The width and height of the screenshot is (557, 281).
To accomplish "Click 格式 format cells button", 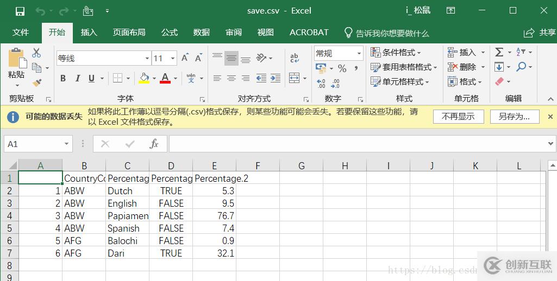I will [465, 81].
